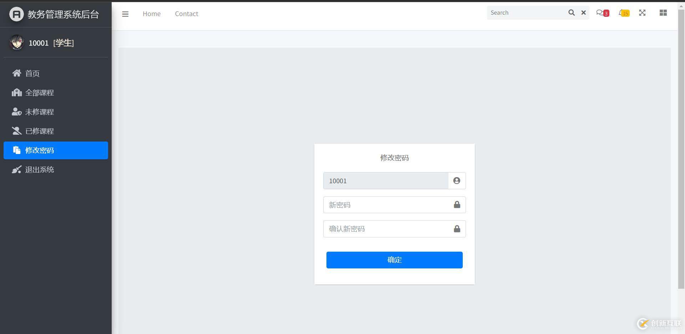Toggle the sidebar with the hamburger icon
The height and width of the screenshot is (334, 685).
[125, 14]
